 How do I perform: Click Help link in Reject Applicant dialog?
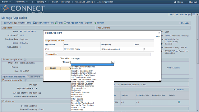pyautogui.click(x=158, y=37)
